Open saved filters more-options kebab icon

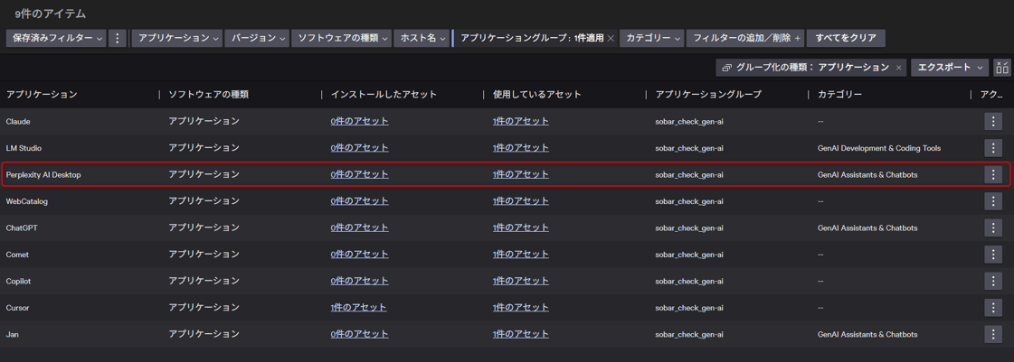click(117, 38)
